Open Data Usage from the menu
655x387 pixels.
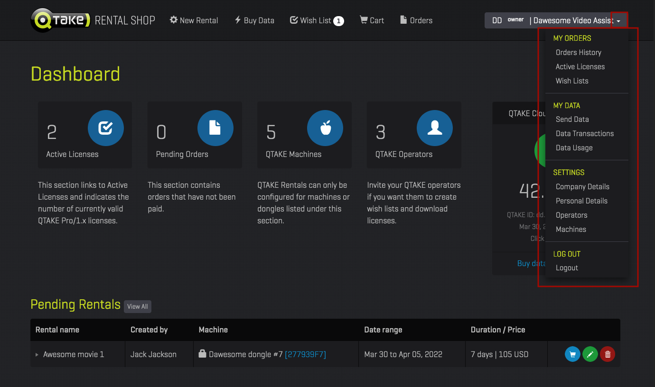[574, 148]
